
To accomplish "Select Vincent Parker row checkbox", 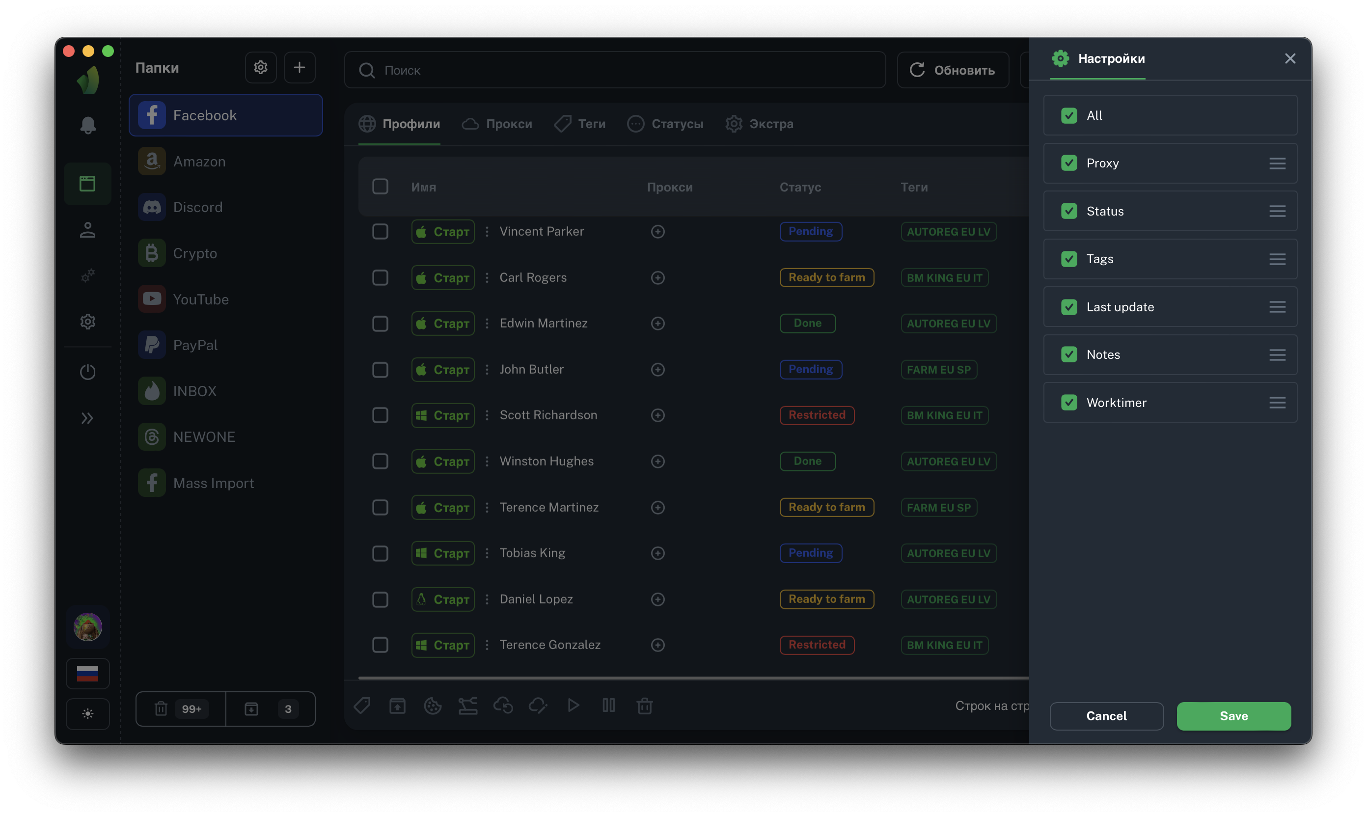I will [x=380, y=231].
